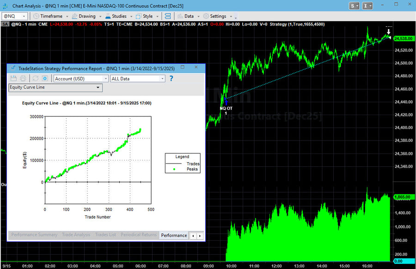Viewport: 416px width, 269px height.
Task: Click the Performance Summary tab
Action: (x=34, y=235)
